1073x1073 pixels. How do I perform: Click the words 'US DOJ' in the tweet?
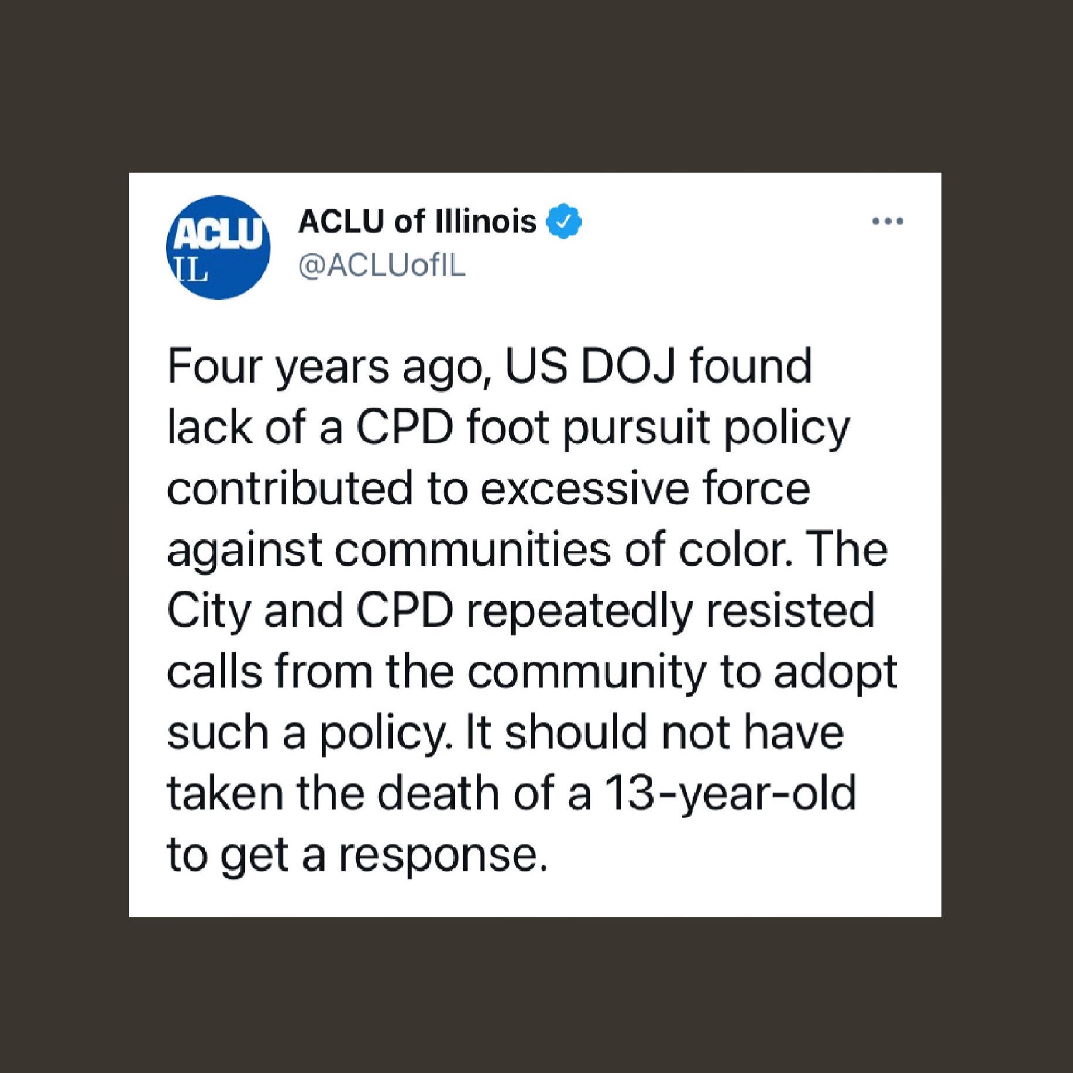tap(590, 367)
